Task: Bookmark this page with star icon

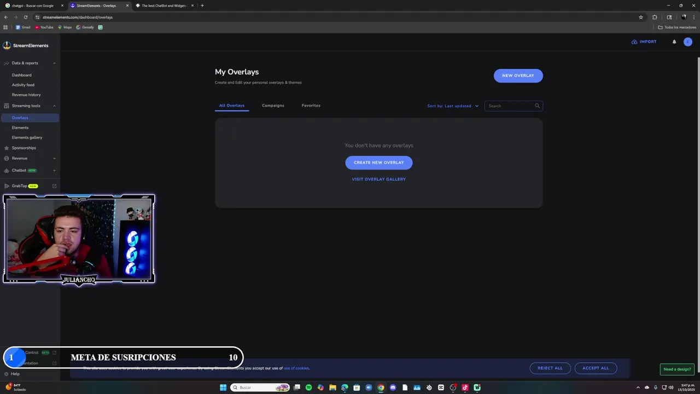Action: [x=641, y=17]
